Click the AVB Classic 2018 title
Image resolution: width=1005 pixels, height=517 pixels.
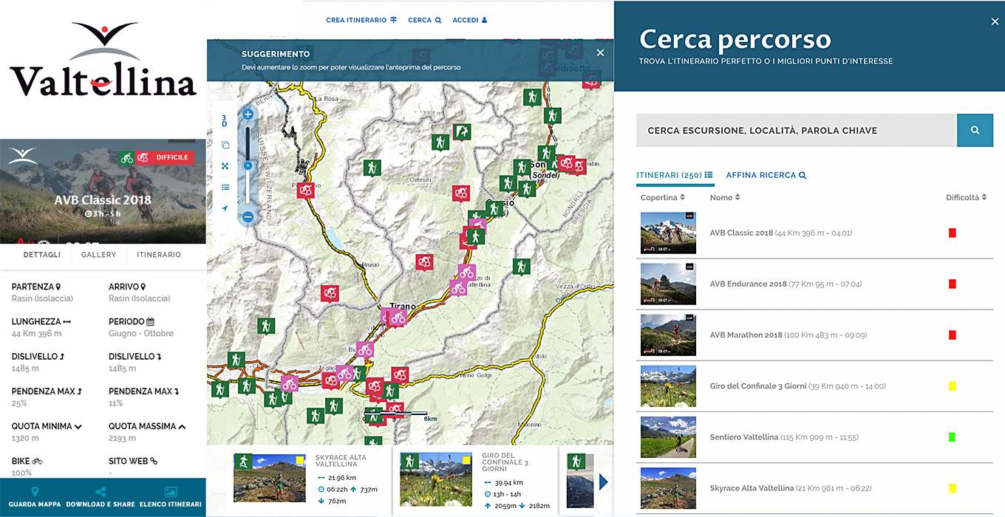point(103,200)
